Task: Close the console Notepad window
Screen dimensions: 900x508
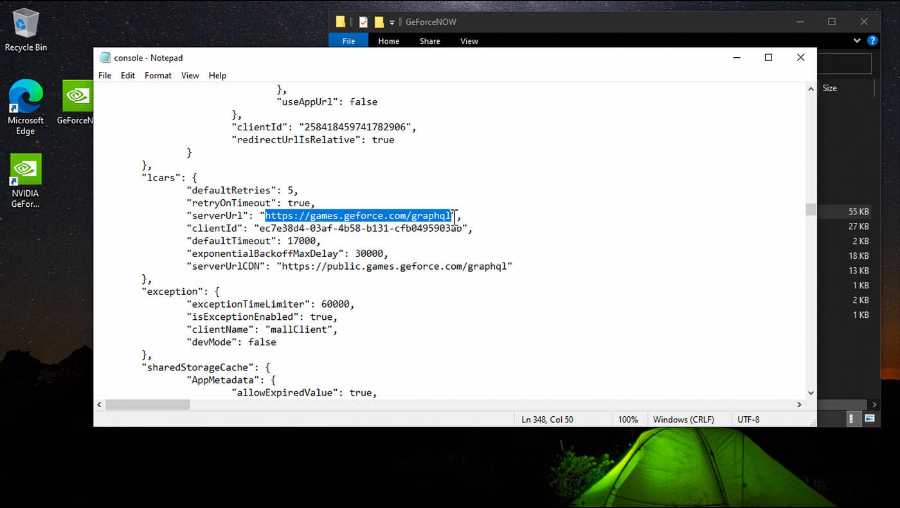Action: click(x=800, y=57)
